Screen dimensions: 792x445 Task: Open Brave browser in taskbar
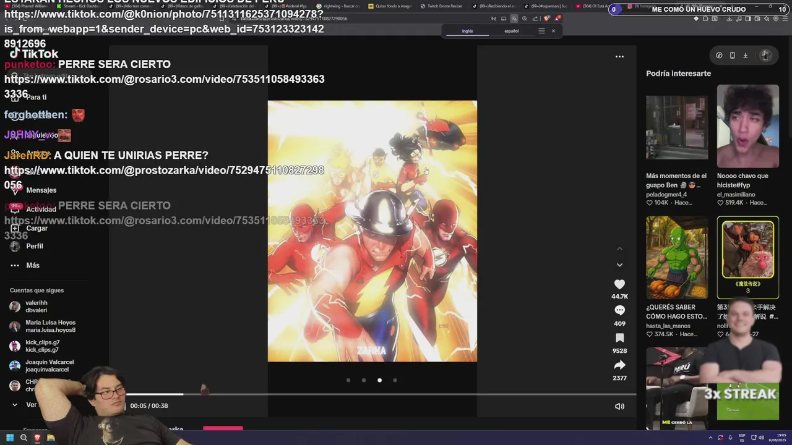point(37,438)
